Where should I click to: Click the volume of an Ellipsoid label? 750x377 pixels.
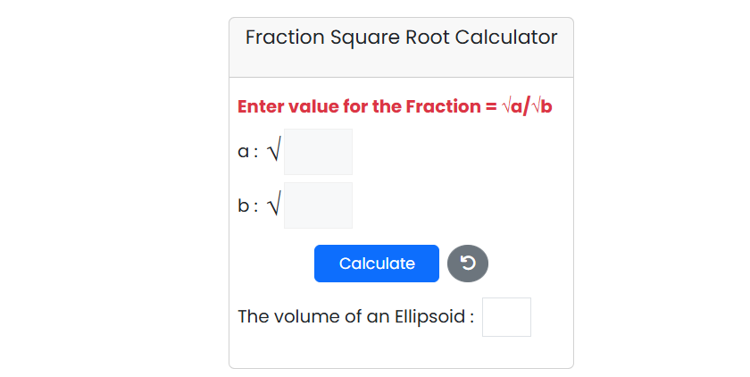pyautogui.click(x=355, y=317)
